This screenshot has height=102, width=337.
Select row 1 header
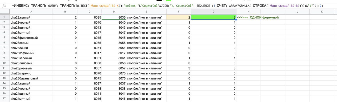(x=5, y=17)
